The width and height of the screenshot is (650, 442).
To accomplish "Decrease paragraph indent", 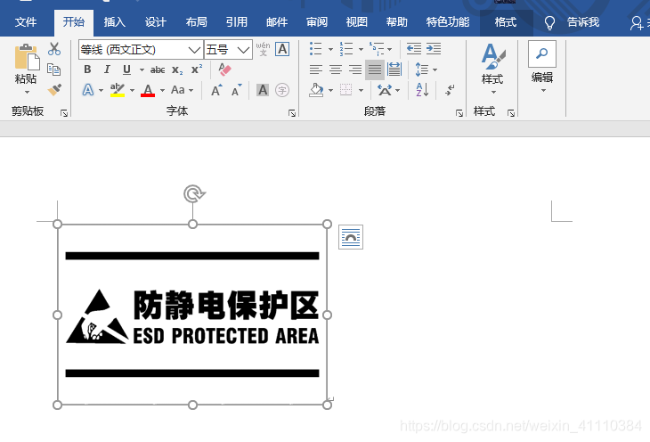I will pos(414,49).
